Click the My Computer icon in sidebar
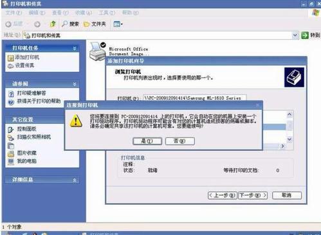The image size is (321, 235). coord(11,162)
